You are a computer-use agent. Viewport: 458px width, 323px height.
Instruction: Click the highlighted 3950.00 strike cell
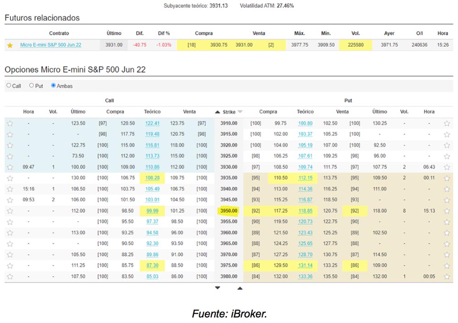click(x=229, y=210)
